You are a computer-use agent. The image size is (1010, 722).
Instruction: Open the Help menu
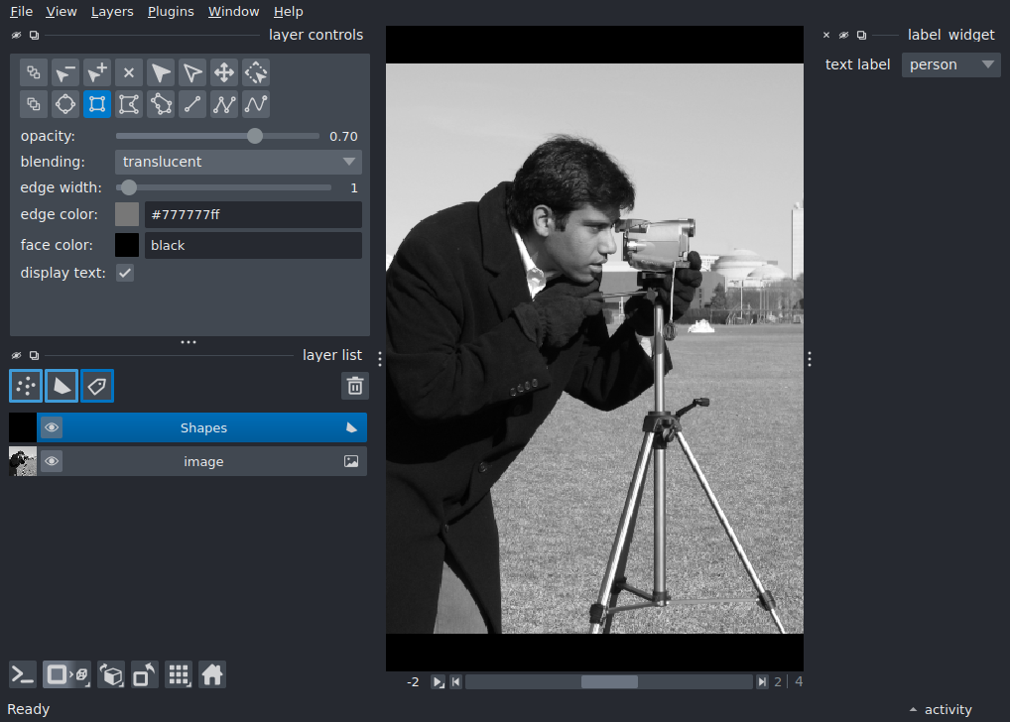[288, 12]
